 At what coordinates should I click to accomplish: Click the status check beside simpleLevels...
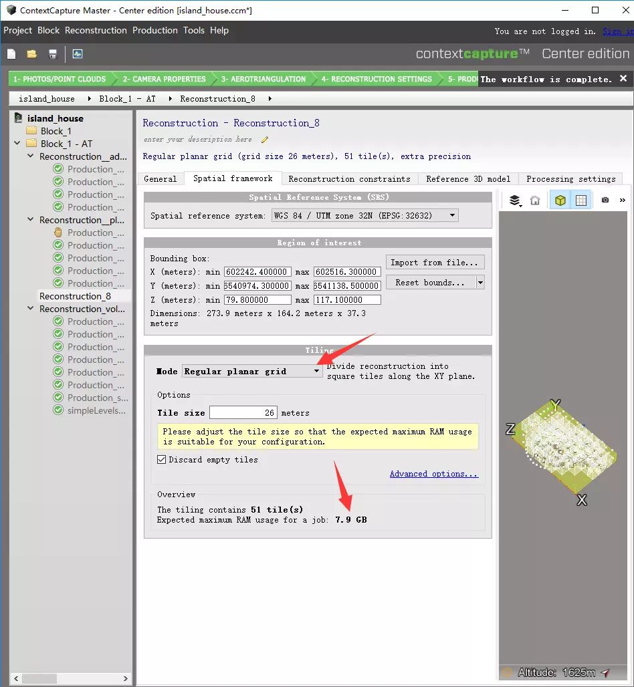(58, 410)
